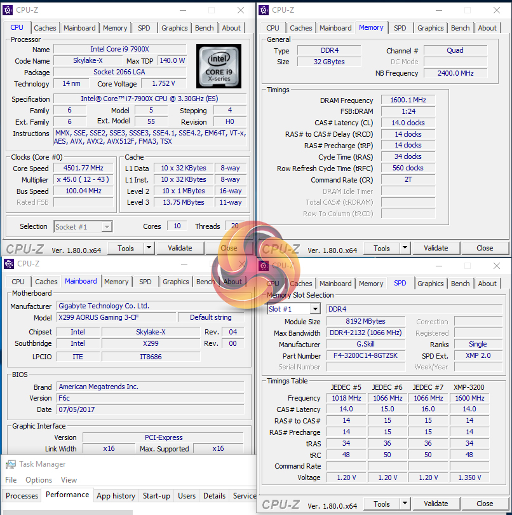Click Validate button in CPU tab window
The image size is (512, 515).
click(180, 248)
